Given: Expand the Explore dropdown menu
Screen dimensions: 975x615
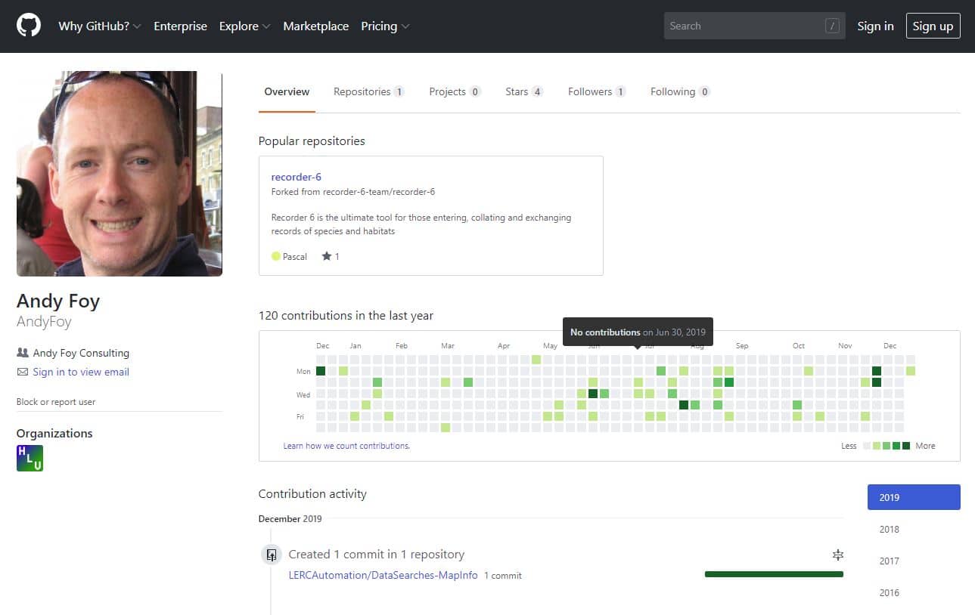Looking at the screenshot, I should [244, 26].
